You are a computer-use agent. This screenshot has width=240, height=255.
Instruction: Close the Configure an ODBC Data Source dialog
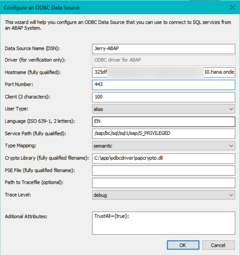click(232, 7)
